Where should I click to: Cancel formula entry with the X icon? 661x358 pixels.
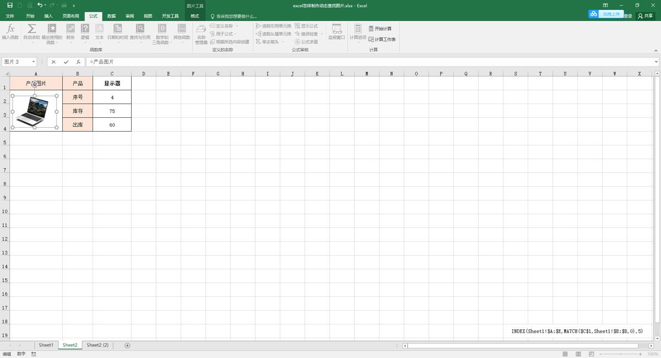tap(53, 62)
